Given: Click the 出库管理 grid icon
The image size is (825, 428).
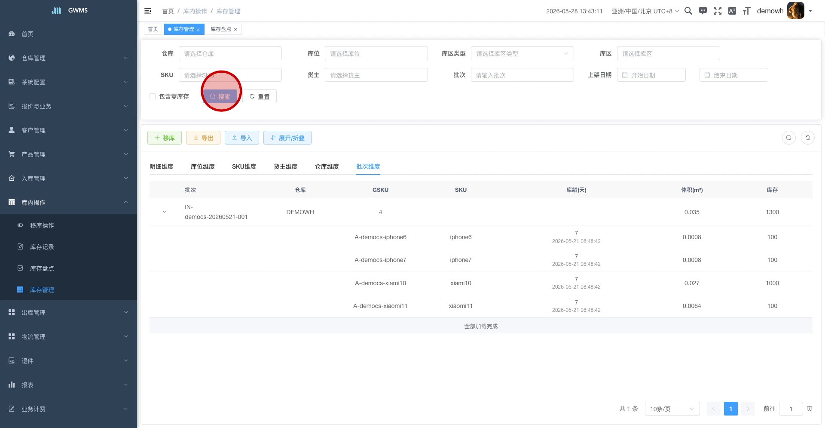Looking at the screenshot, I should coord(12,312).
